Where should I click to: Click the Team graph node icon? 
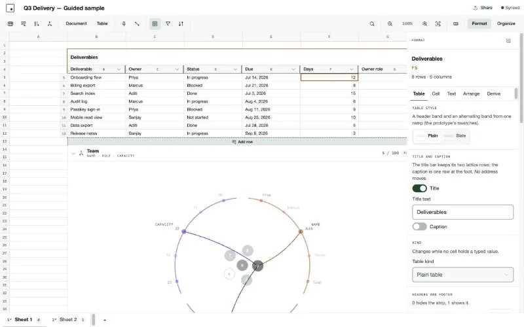click(81, 153)
